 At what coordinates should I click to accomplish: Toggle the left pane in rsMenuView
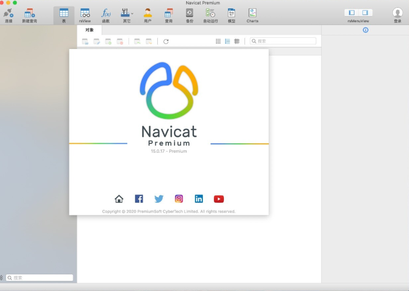coord(352,13)
